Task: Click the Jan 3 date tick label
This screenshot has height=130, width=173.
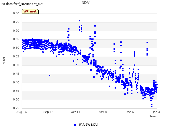Action: [156, 112]
